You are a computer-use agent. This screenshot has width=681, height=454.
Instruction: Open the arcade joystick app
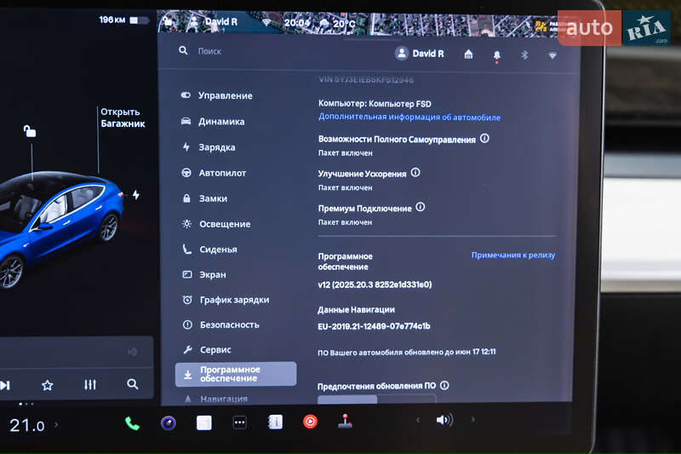click(346, 421)
